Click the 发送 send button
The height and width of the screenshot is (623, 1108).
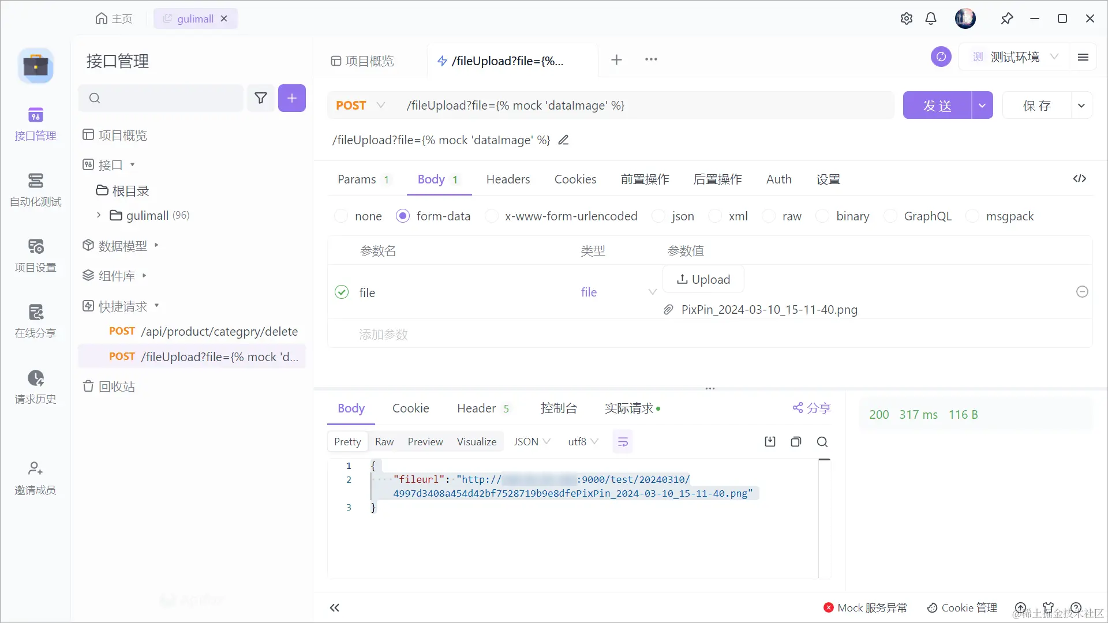937,106
